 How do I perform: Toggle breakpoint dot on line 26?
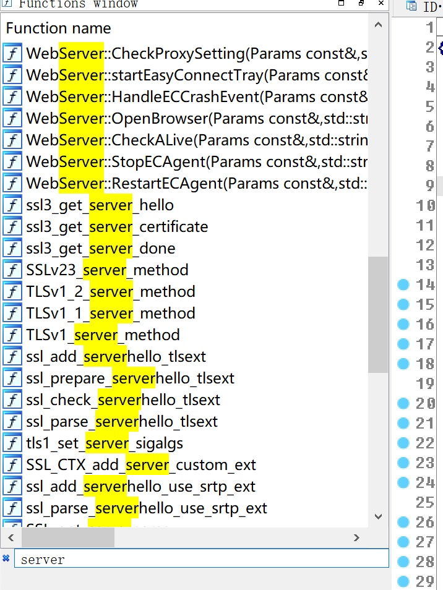[x=403, y=522]
